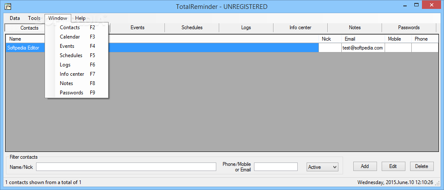The height and width of the screenshot is (190, 444).
Task: Sort contacts by the Nick column header
Action: point(330,39)
